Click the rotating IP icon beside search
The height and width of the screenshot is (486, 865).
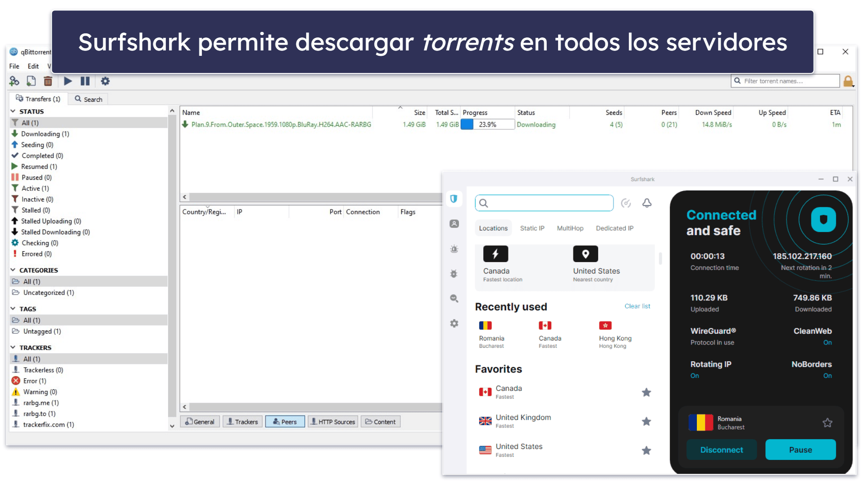click(626, 203)
